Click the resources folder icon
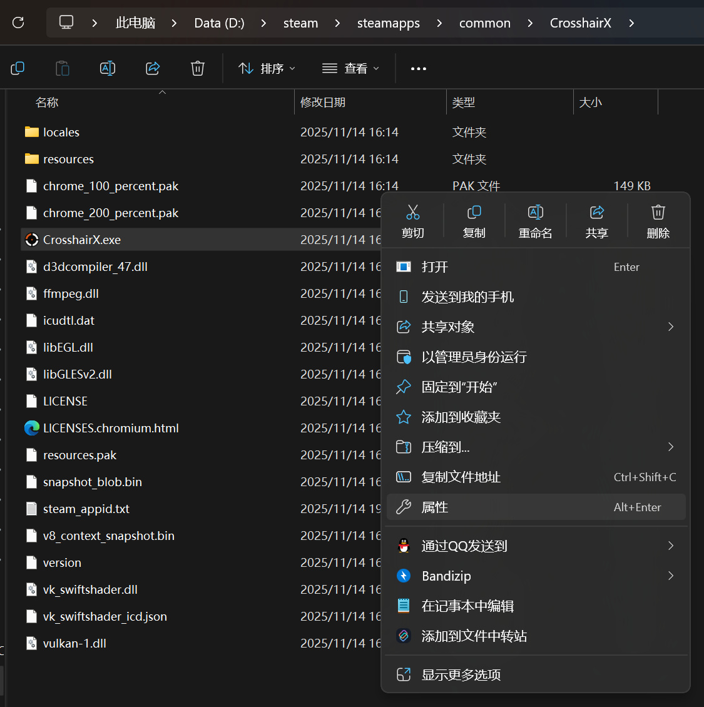 coord(31,159)
